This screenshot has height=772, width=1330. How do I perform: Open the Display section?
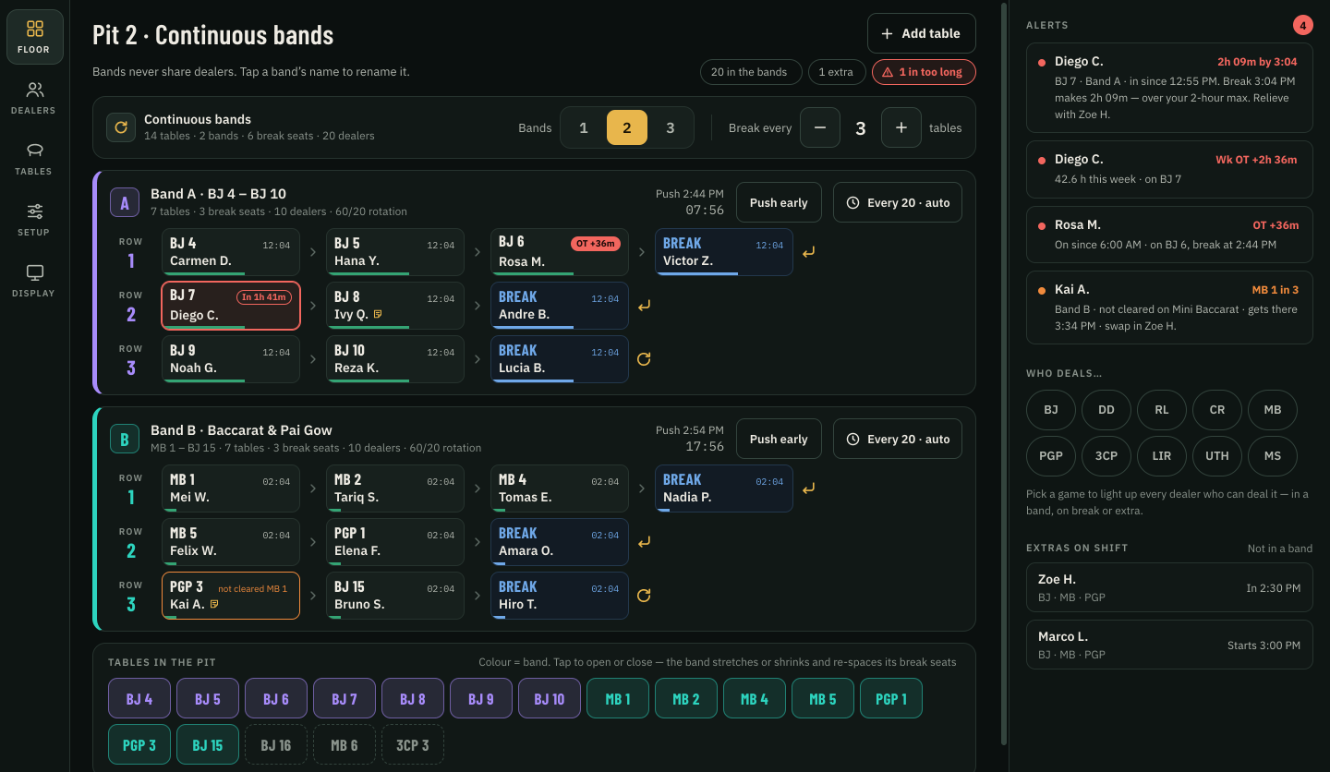[35, 281]
